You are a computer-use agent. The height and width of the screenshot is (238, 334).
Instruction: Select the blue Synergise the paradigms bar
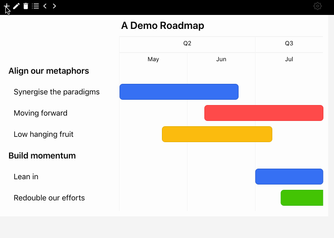point(179,92)
